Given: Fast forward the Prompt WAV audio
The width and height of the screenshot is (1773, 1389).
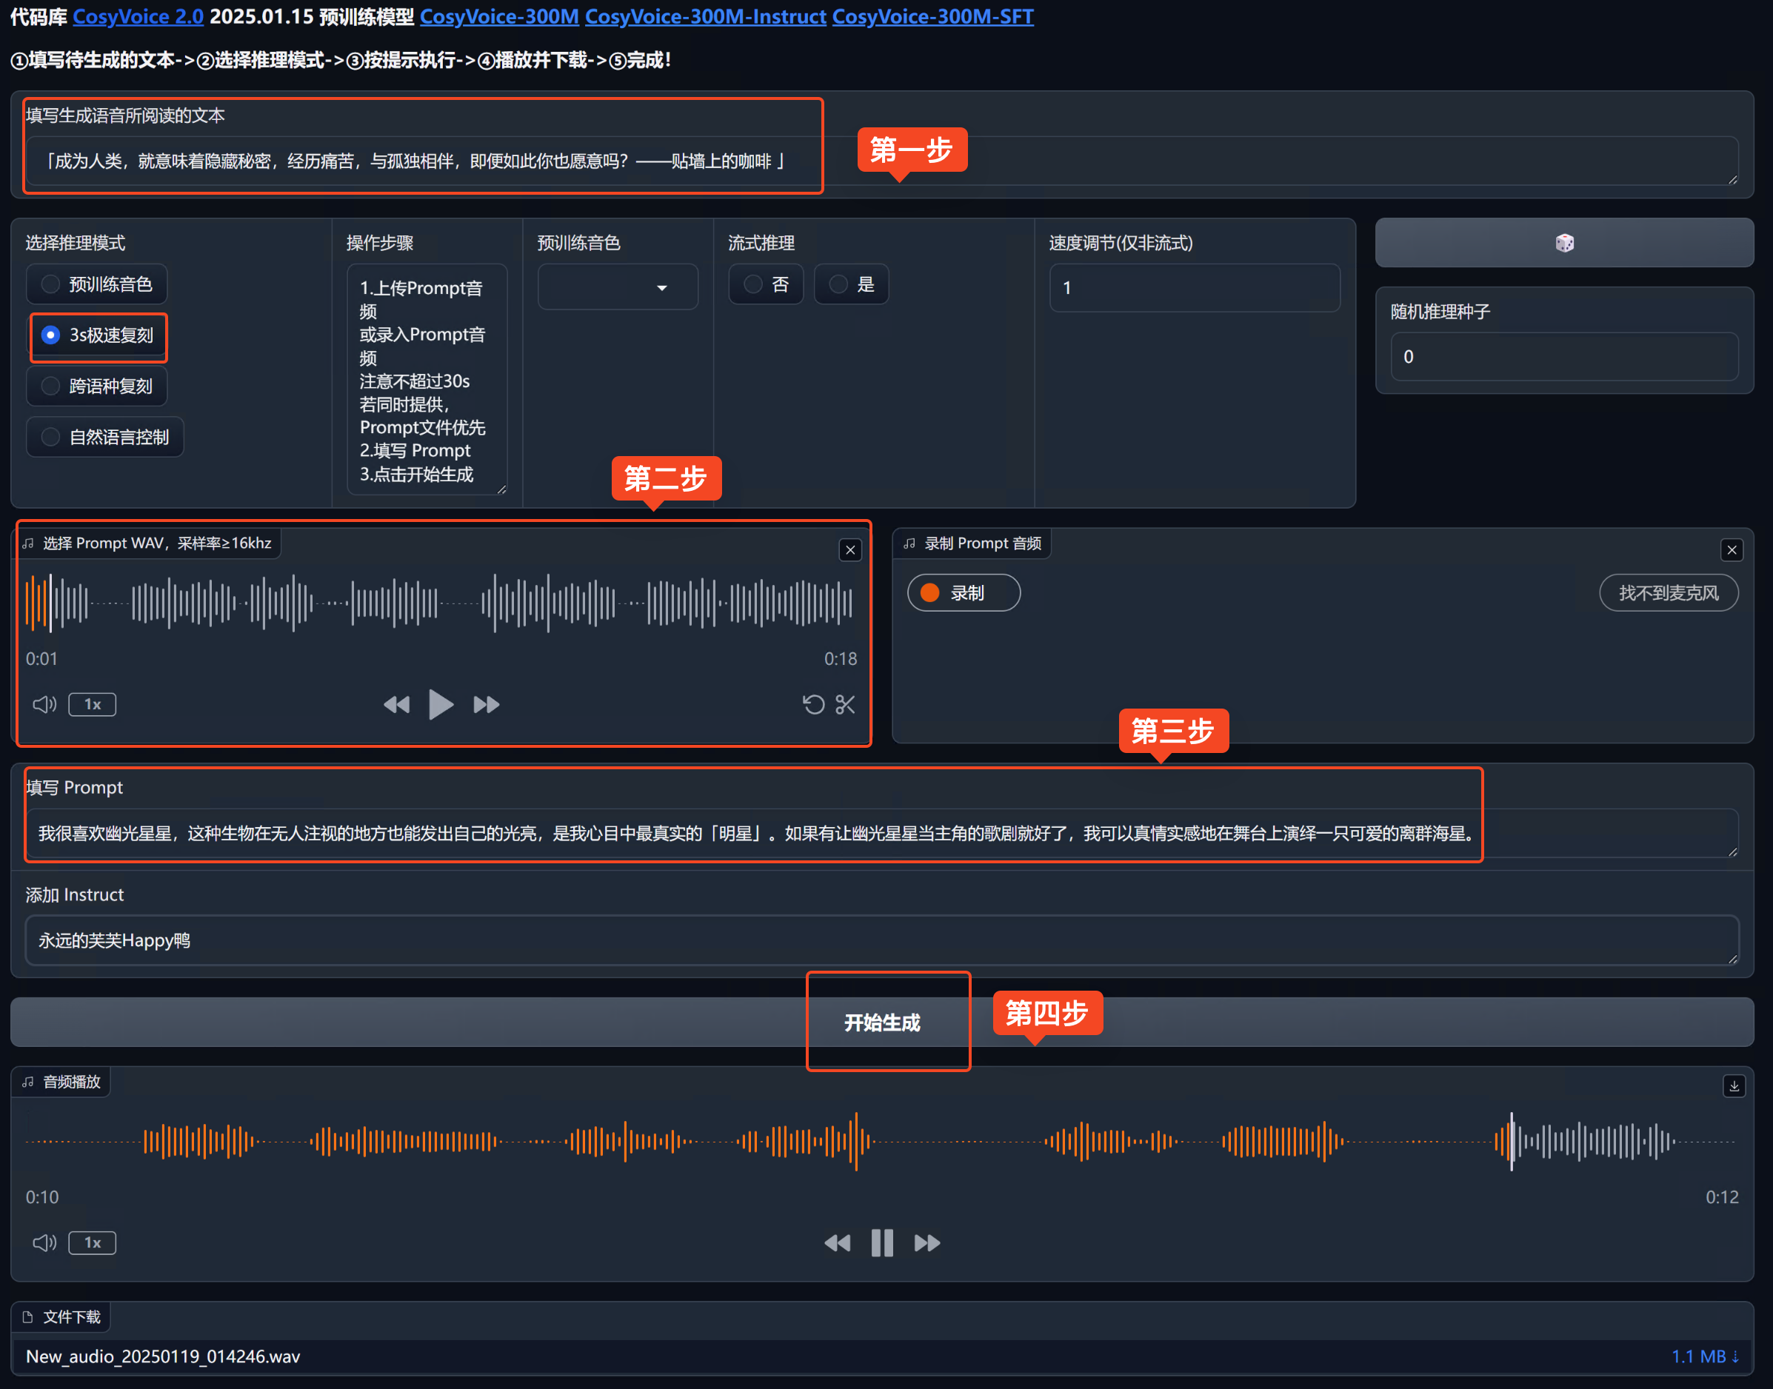Looking at the screenshot, I should [x=487, y=704].
